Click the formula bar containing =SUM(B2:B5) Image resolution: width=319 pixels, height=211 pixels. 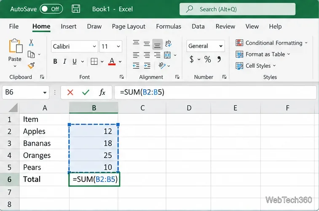(x=215, y=92)
